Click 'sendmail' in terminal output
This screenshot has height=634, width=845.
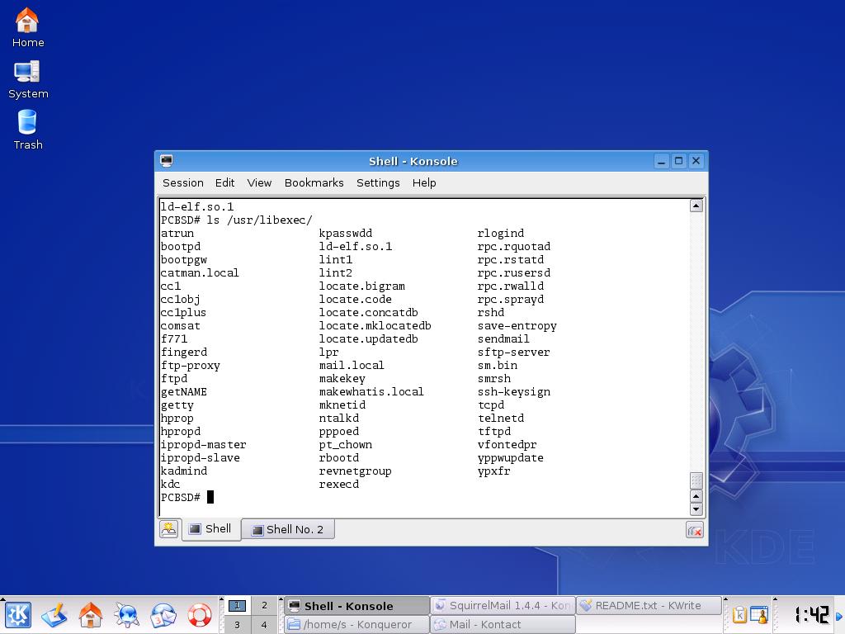coord(503,339)
